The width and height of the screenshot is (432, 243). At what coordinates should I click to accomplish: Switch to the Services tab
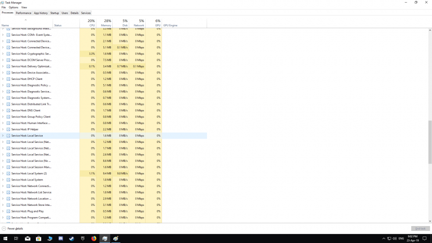[x=86, y=13]
